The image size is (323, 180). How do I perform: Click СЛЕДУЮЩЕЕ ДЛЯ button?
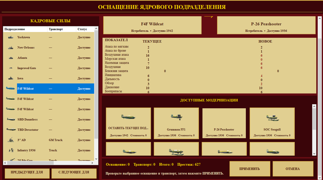(x=74, y=173)
